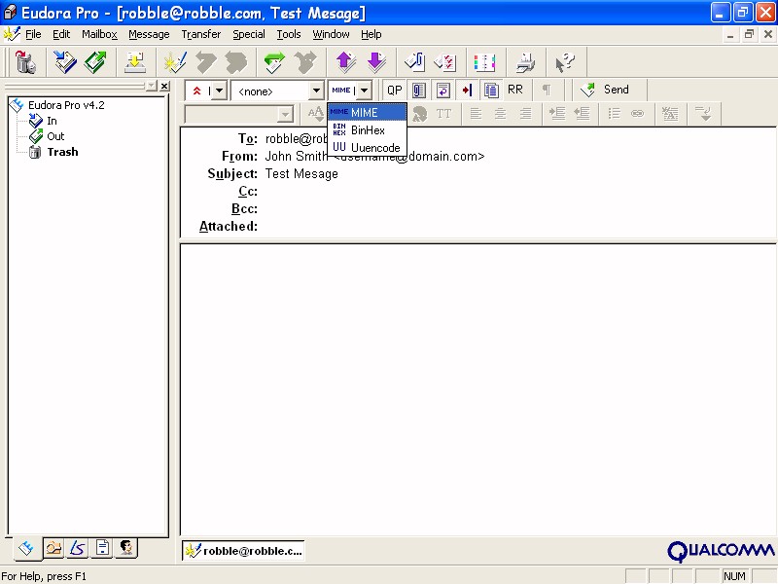The height and width of the screenshot is (584, 778).
Task: Toggle text as attachment option
Action: click(419, 90)
